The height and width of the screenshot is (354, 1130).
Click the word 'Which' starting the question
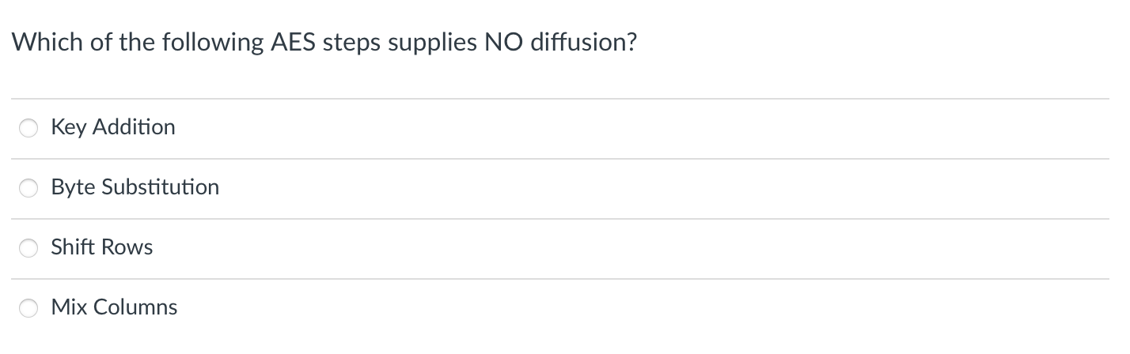(x=47, y=43)
